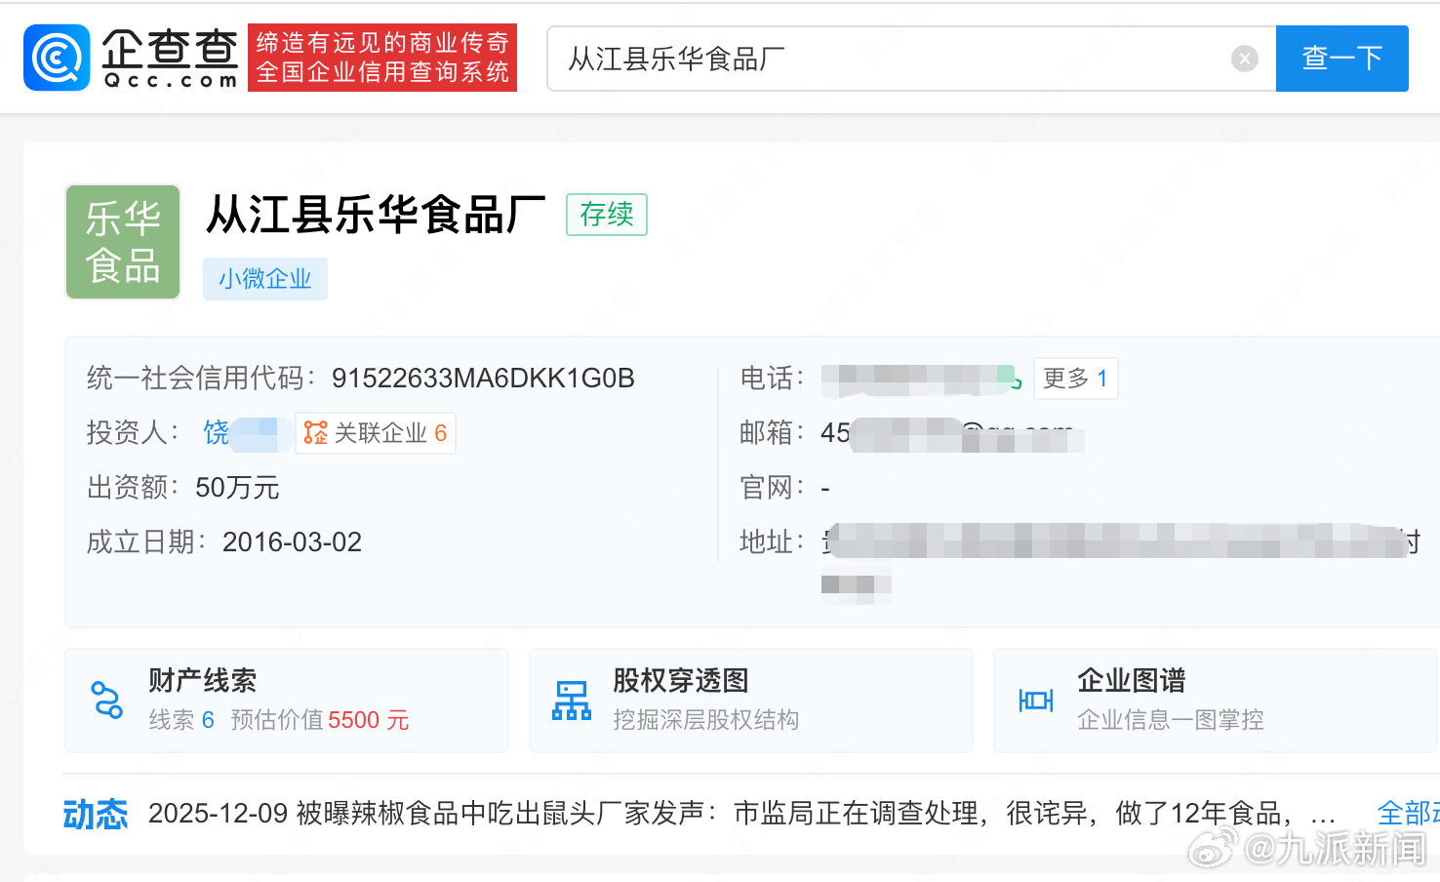Open 关联企业 6 related companies
The height and width of the screenshot is (882, 1440).
tap(376, 433)
